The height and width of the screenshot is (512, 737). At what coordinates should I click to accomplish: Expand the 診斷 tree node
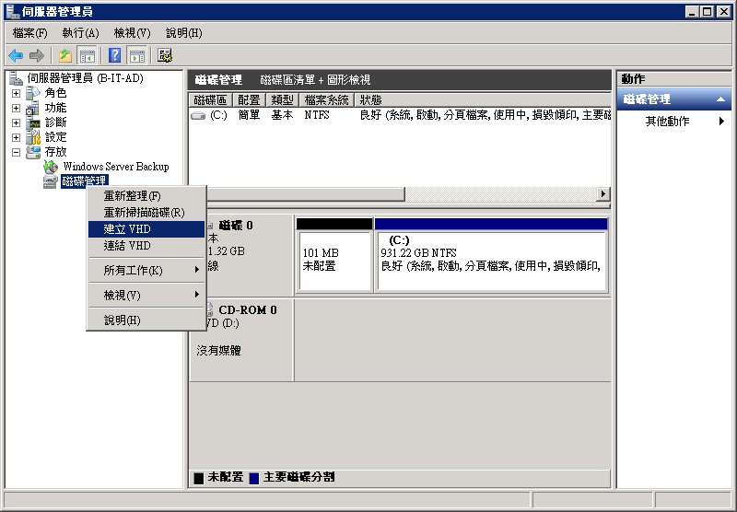click(x=16, y=122)
